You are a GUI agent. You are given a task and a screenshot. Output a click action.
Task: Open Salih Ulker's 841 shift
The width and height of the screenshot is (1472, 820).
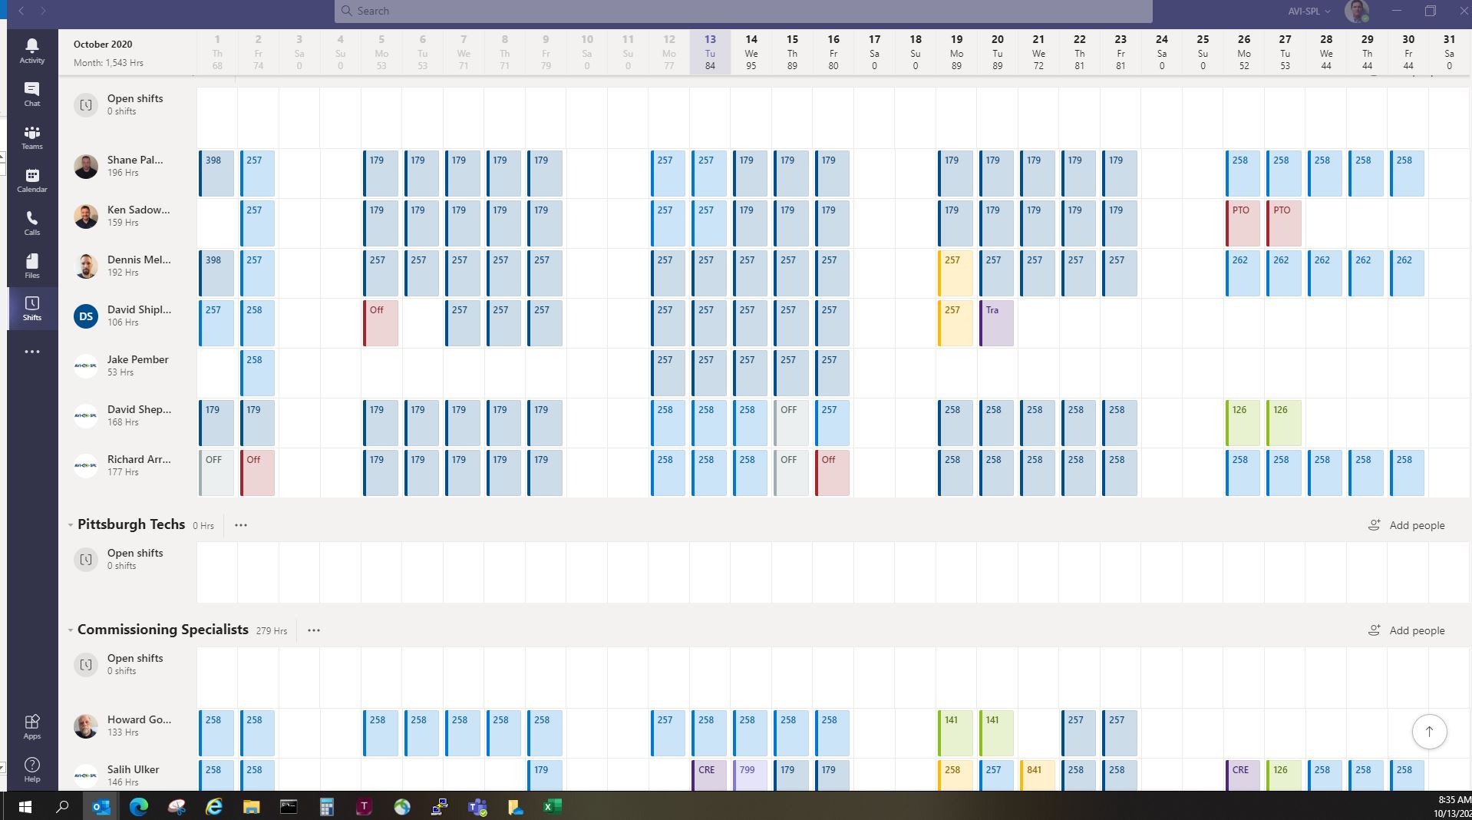click(x=1038, y=775)
